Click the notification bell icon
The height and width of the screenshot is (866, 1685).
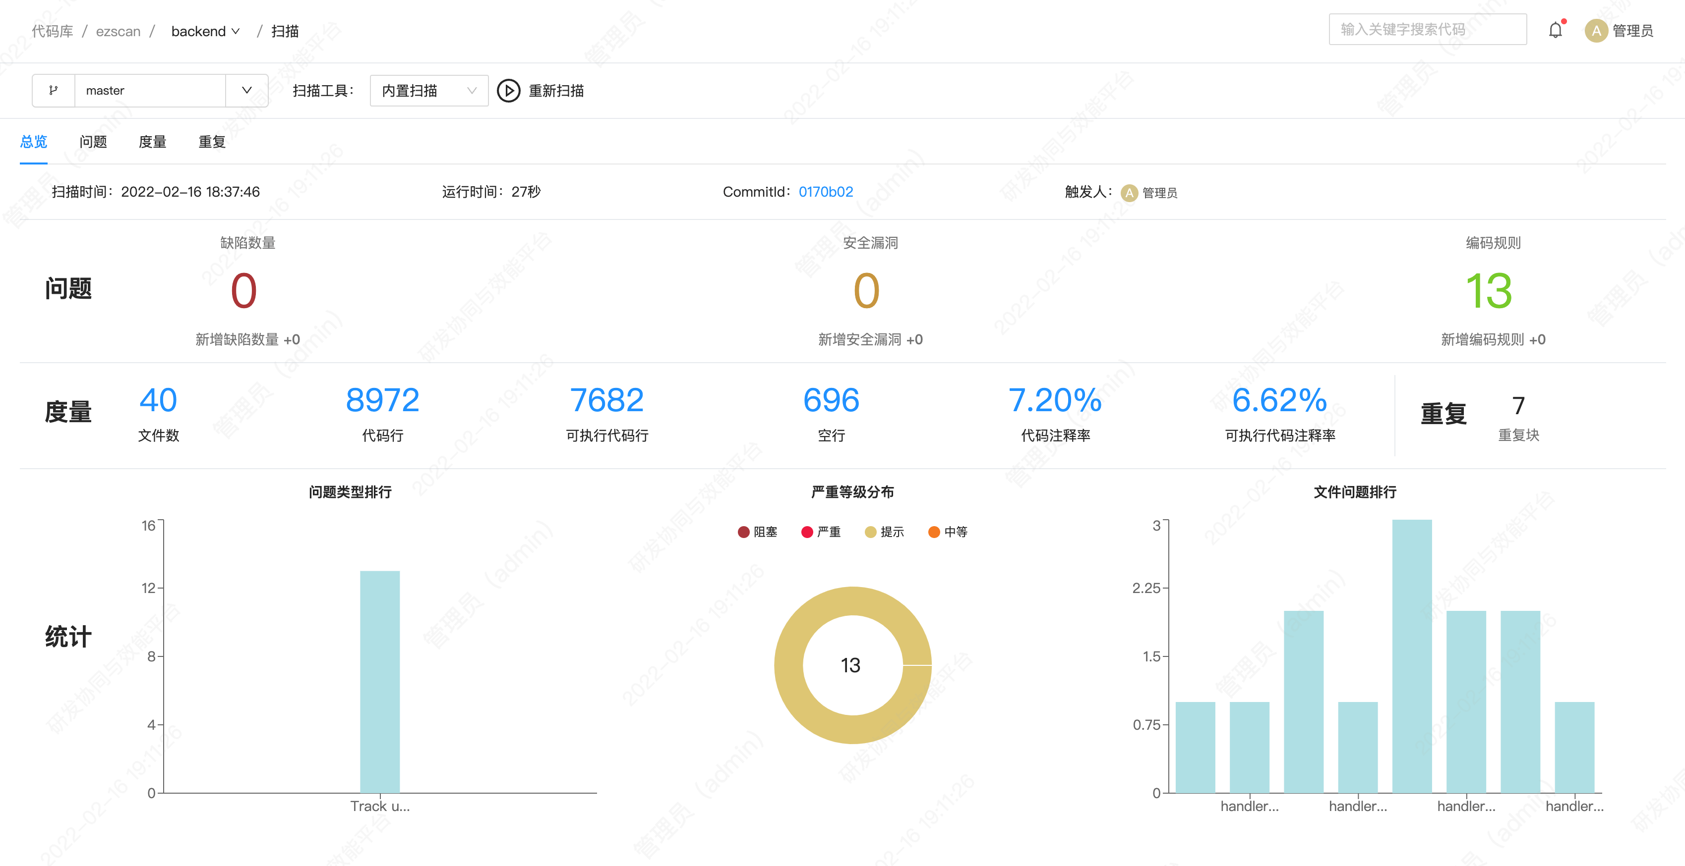1555,30
